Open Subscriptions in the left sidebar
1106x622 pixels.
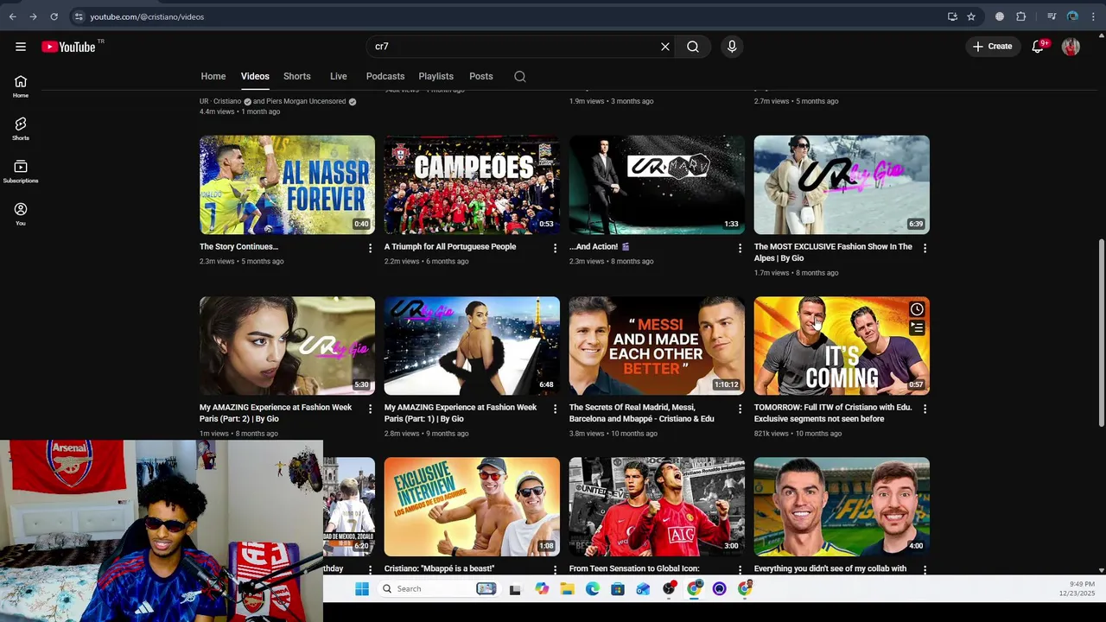(x=21, y=171)
